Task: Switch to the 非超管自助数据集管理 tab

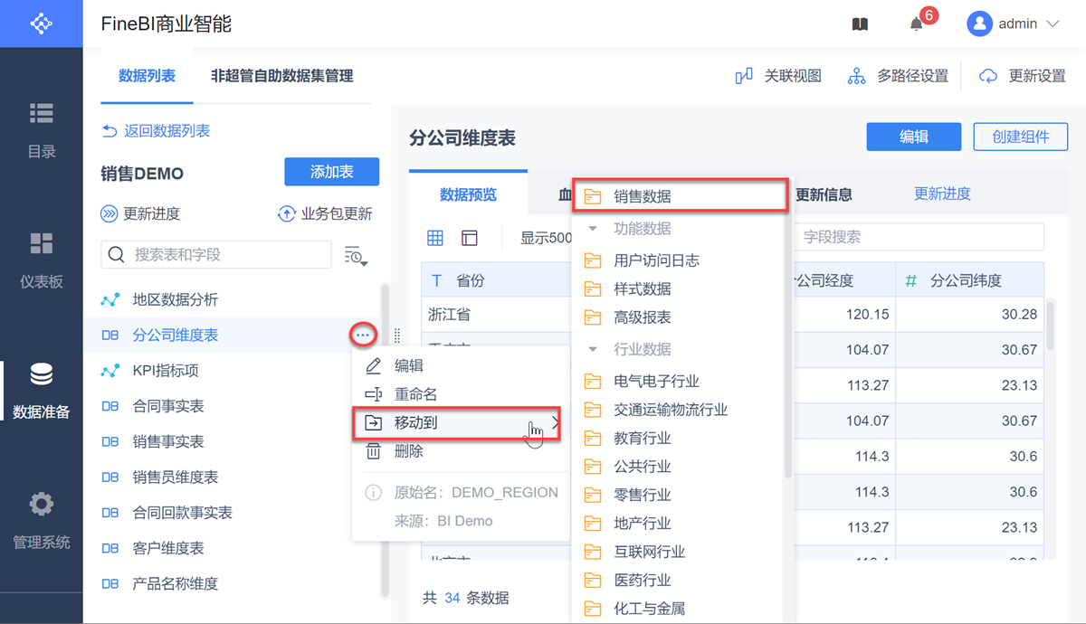Action: 281,76
